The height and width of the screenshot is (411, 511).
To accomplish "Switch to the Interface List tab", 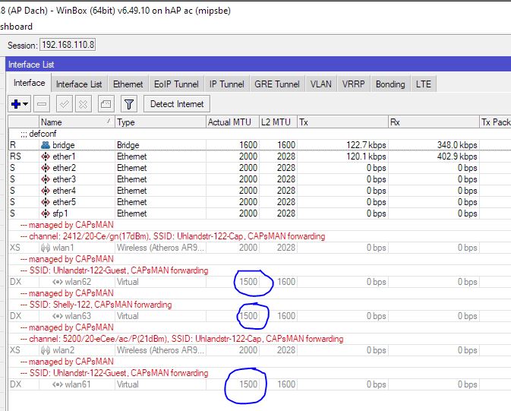I will pos(79,84).
